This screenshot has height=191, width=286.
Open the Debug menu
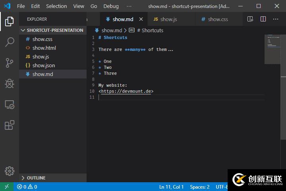click(111, 6)
